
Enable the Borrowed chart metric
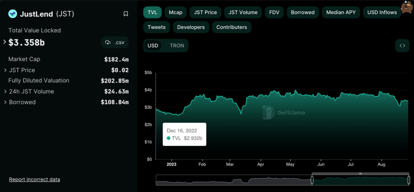click(302, 12)
